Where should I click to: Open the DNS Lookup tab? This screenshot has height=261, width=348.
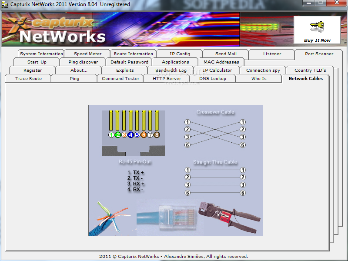point(213,78)
